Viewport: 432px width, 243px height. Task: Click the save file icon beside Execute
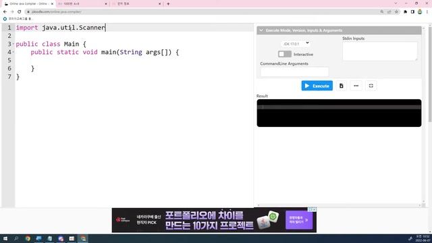pyautogui.click(x=341, y=86)
